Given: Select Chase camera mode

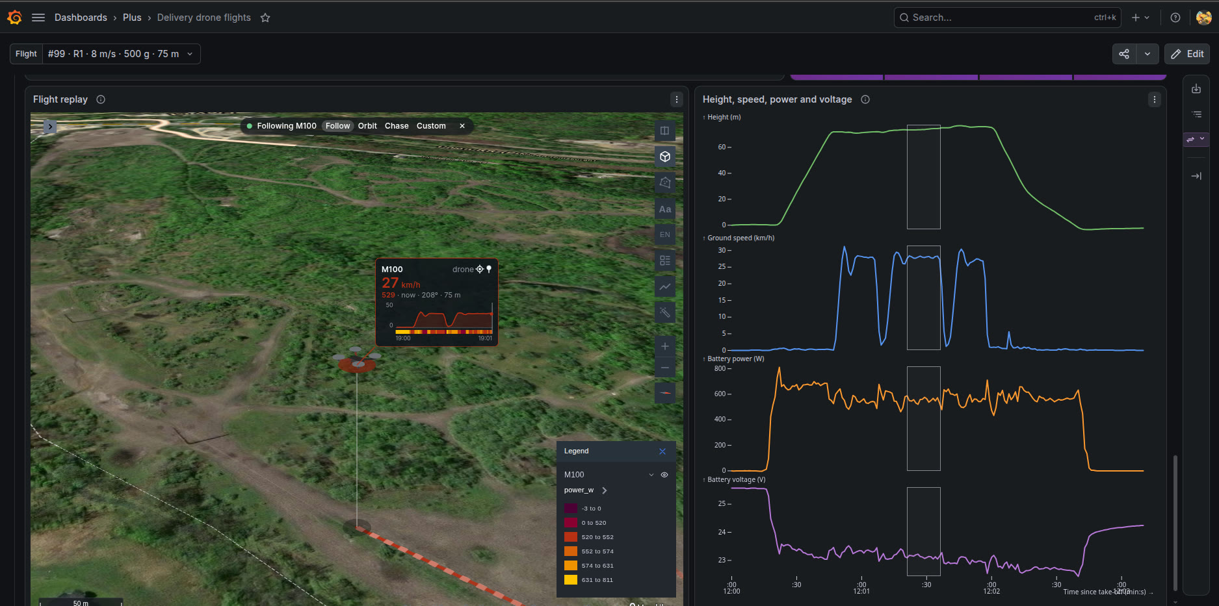Looking at the screenshot, I should 397,126.
